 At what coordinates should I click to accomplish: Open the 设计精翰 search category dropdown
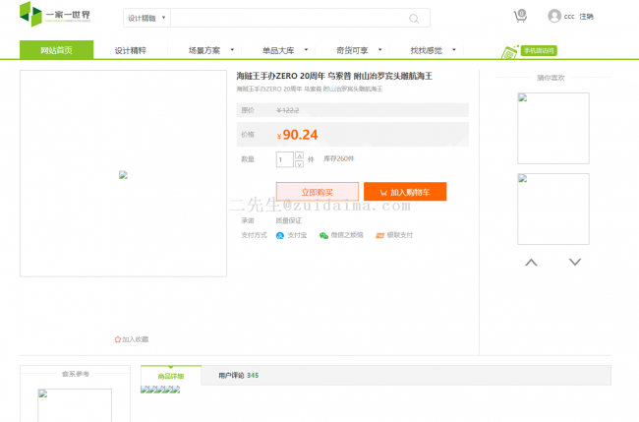coord(147,18)
